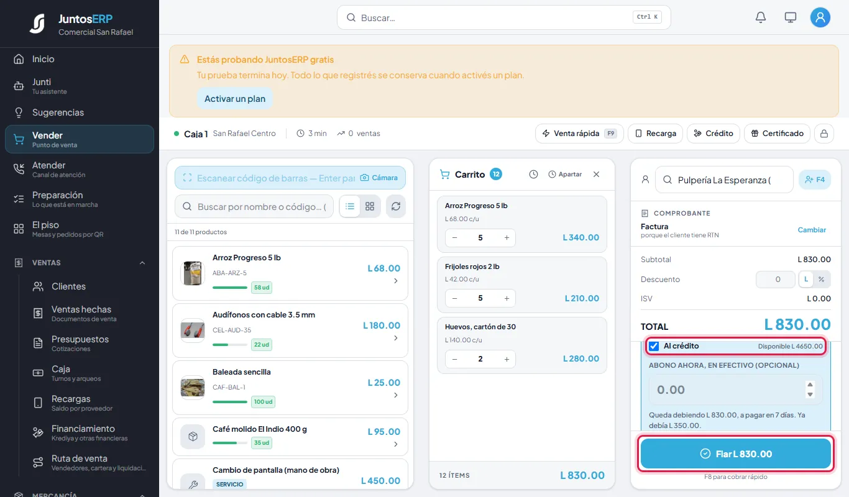The image size is (849, 497).
Task: Set discount type to Lempiras
Action: (806, 280)
